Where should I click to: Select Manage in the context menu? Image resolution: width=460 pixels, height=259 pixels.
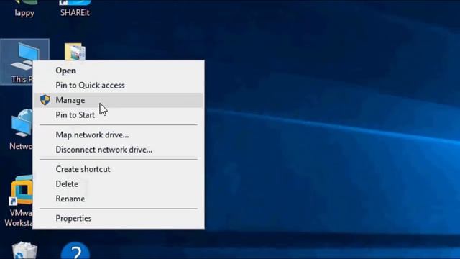[x=119, y=100]
